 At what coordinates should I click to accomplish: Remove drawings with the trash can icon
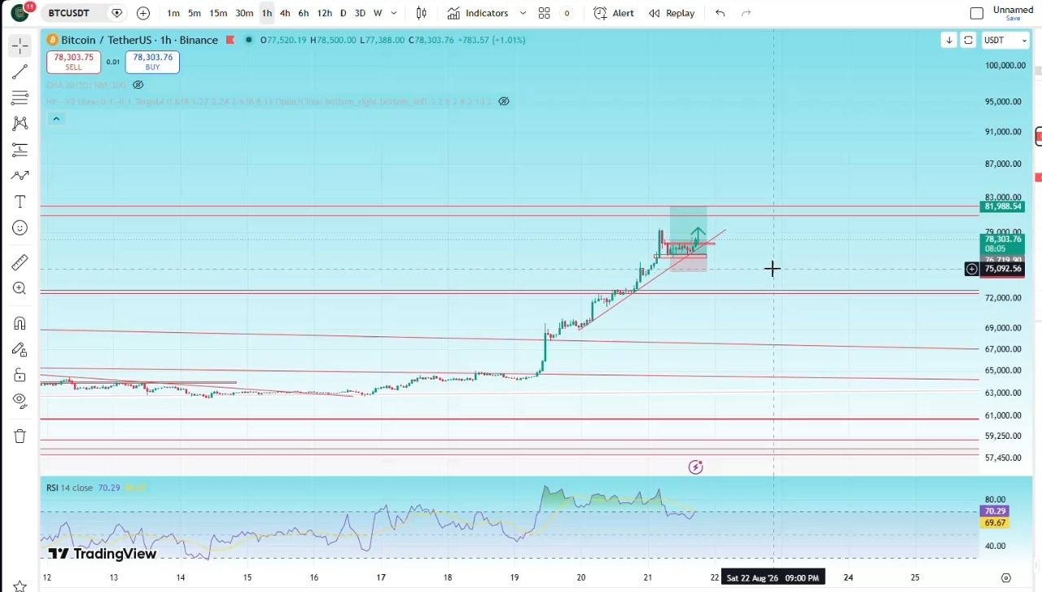[x=20, y=436]
